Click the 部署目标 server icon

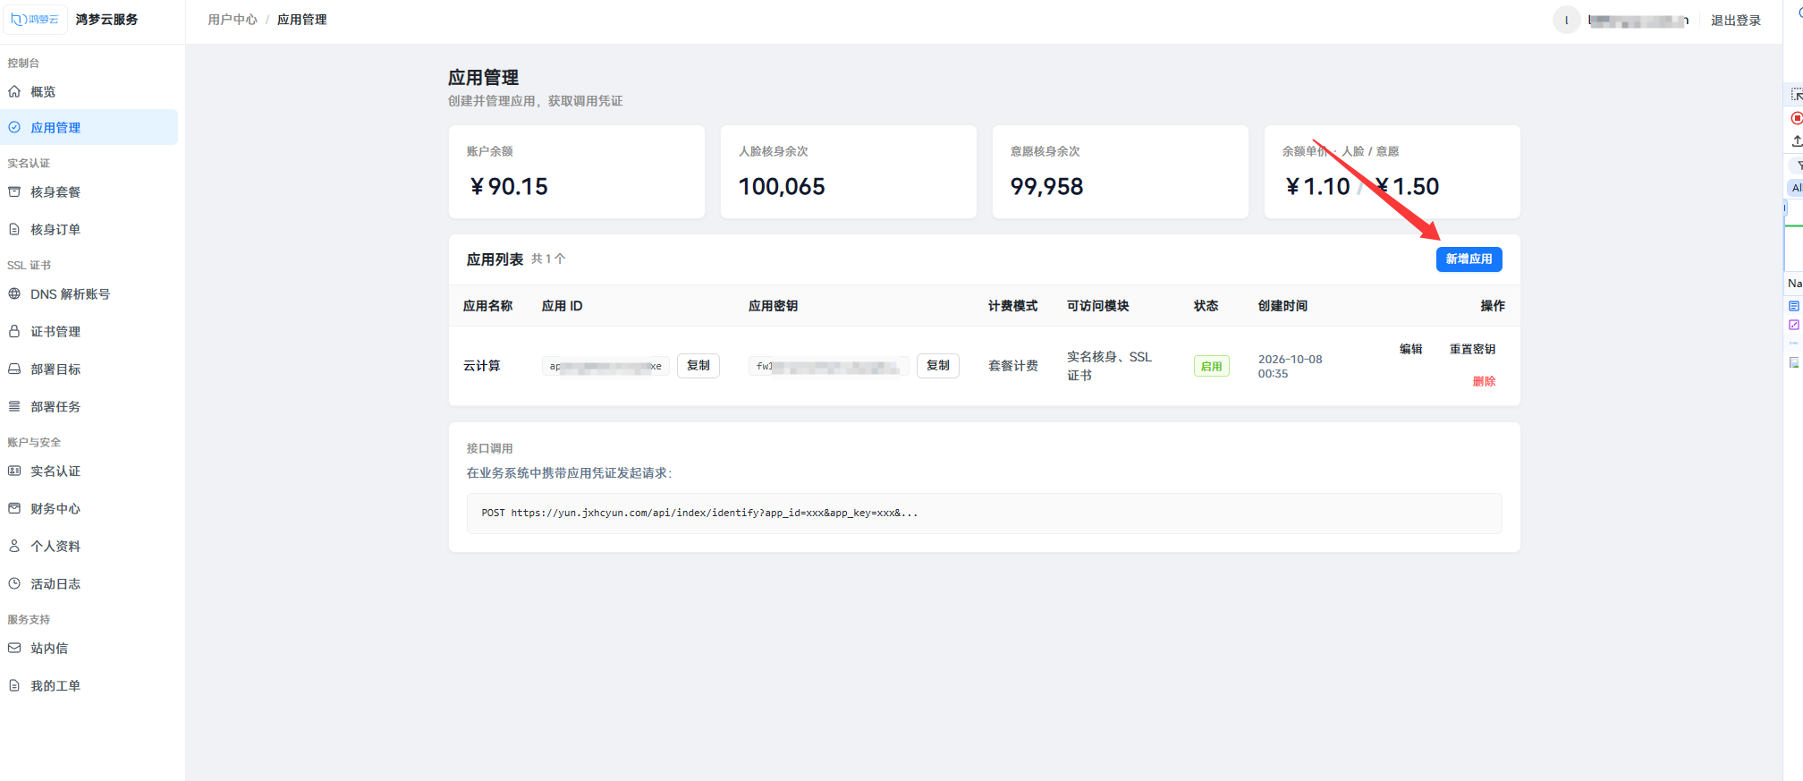pyautogui.click(x=14, y=369)
